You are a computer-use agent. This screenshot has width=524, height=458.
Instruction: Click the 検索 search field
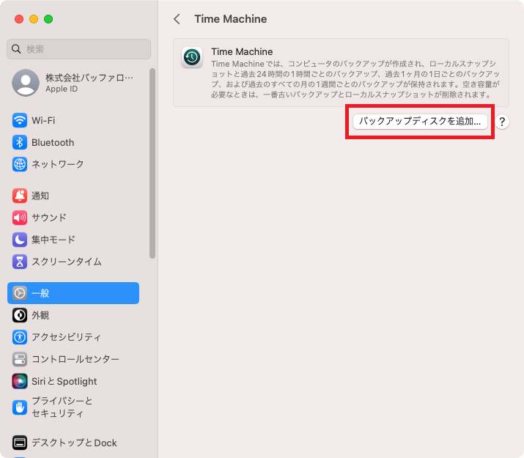coord(79,49)
